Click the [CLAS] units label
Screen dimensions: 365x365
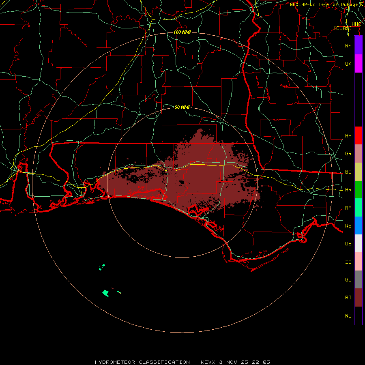[x=343, y=28]
